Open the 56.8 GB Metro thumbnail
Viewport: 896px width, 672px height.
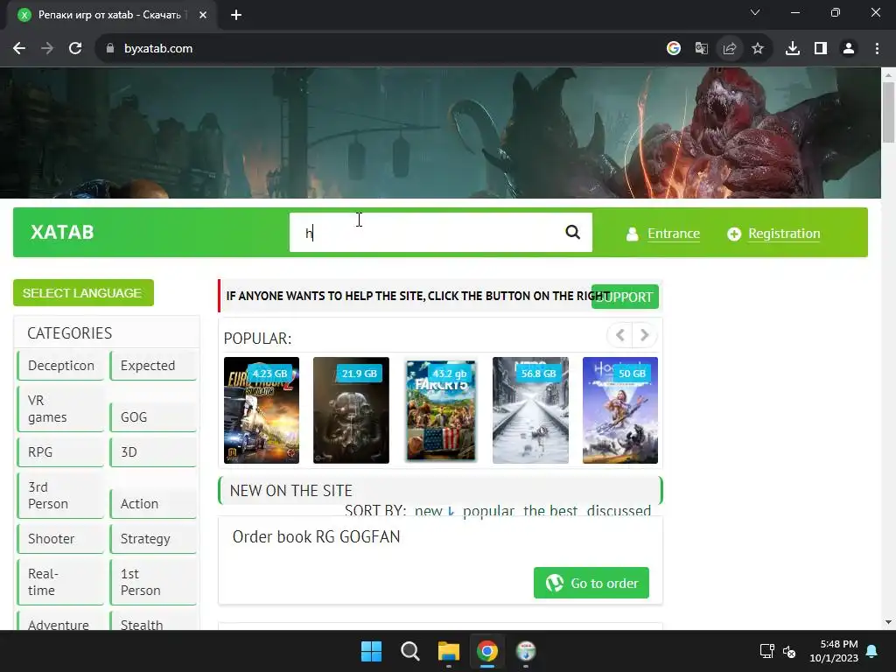tap(530, 410)
